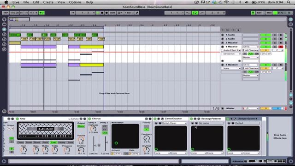Toggle the Chorus Delay 2 Mod button
This screenshot has height=166, width=295.
tap(105, 133)
